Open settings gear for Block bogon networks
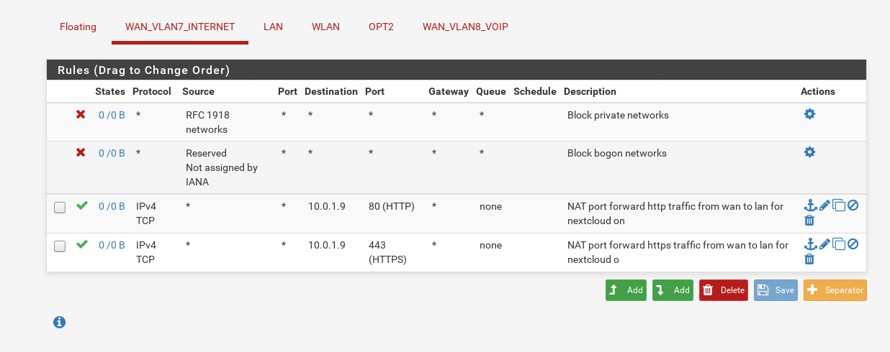The width and height of the screenshot is (890, 352). (809, 152)
